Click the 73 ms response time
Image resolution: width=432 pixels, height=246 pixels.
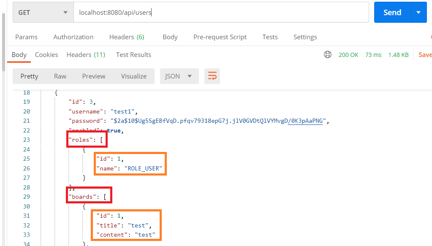coord(373,55)
